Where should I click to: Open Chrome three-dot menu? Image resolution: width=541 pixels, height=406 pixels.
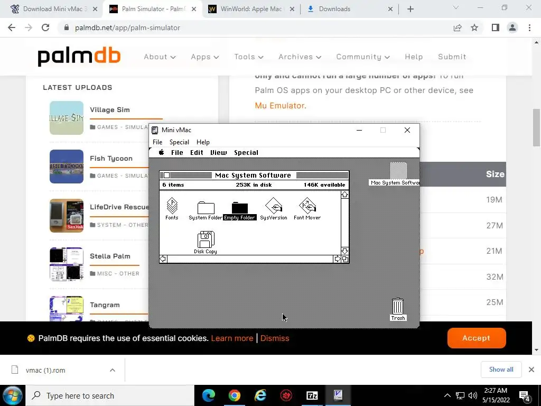529,27
